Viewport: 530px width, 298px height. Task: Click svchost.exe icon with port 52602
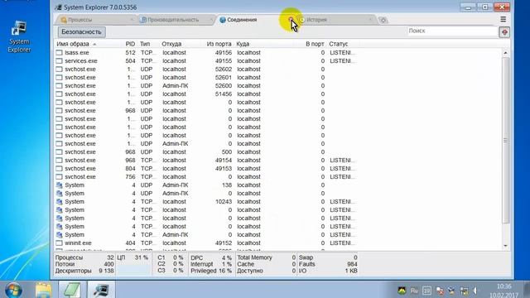(x=59, y=70)
